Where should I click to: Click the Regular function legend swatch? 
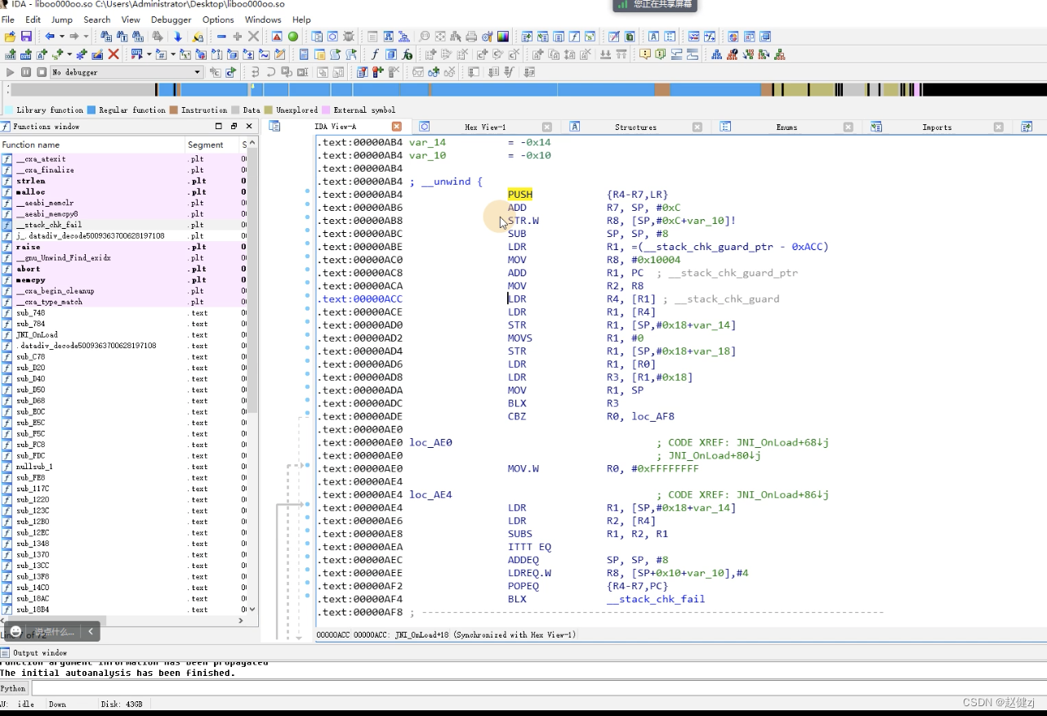91,110
